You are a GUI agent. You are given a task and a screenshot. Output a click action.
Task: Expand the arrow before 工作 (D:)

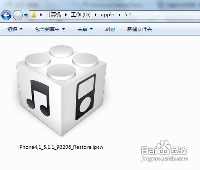pyautogui.click(x=66, y=15)
